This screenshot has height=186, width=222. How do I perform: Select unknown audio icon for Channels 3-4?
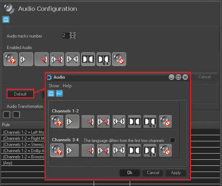57,150
